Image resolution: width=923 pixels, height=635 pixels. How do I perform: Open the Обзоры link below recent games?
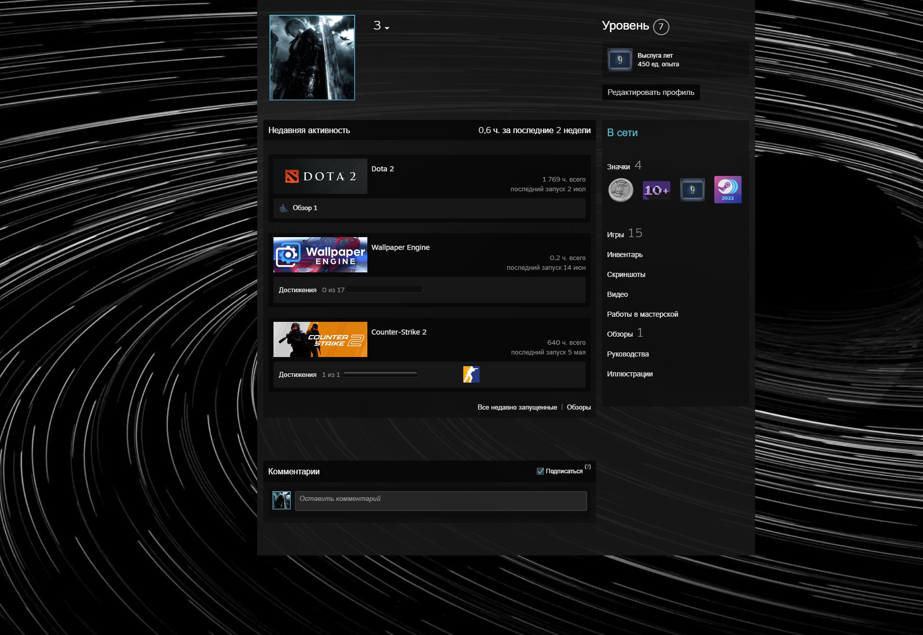(x=579, y=408)
